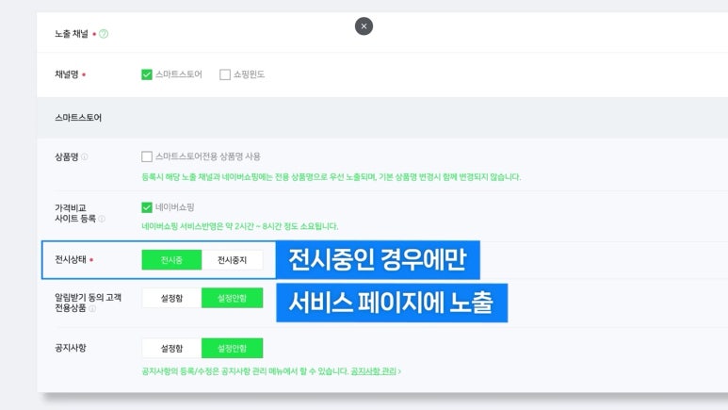The width and height of the screenshot is (728, 410).
Task: Close the panel with the round X button
Action: point(364,26)
